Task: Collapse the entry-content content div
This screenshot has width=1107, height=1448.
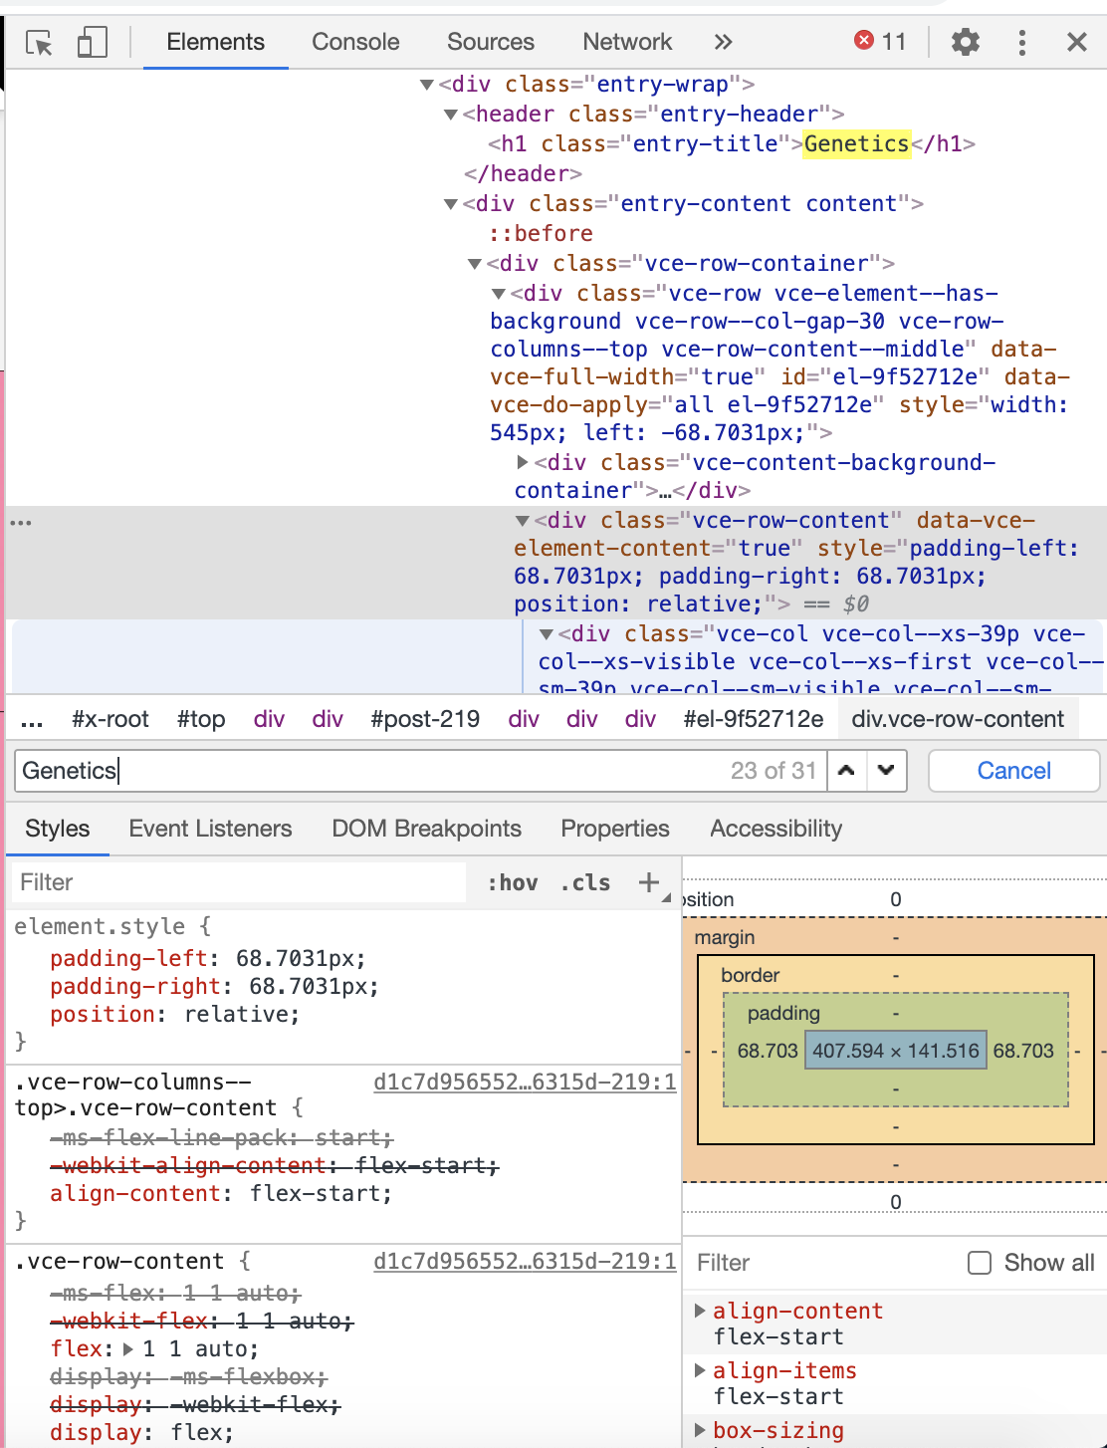Action: 451,204
